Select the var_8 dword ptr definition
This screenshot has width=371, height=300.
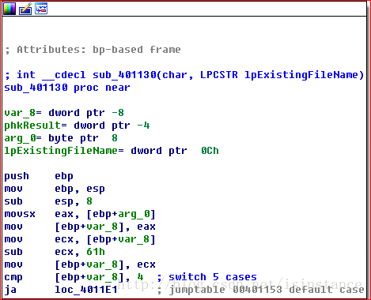(64, 113)
